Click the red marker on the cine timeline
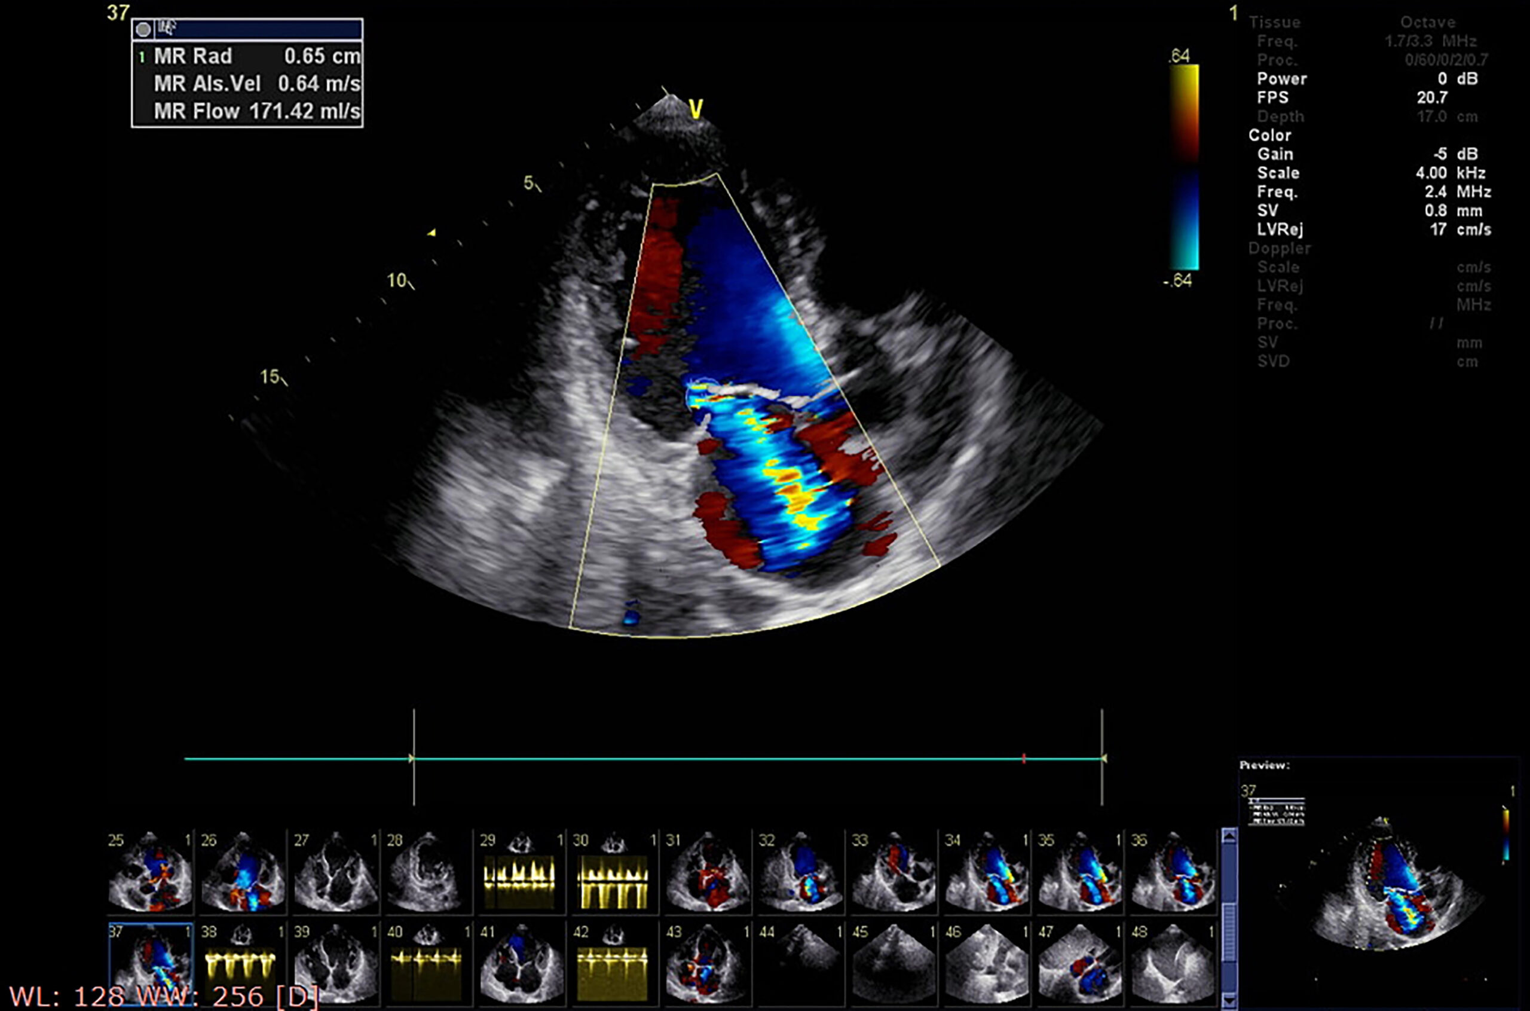1530x1011 pixels. pos(1023,758)
